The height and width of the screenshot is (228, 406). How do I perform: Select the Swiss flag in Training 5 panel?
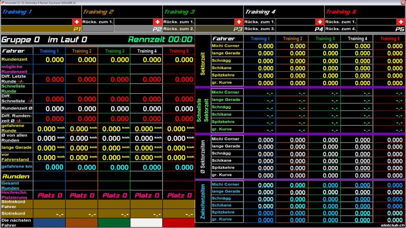(400, 22)
